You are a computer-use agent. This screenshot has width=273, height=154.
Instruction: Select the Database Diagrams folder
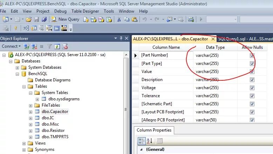tap(53, 80)
